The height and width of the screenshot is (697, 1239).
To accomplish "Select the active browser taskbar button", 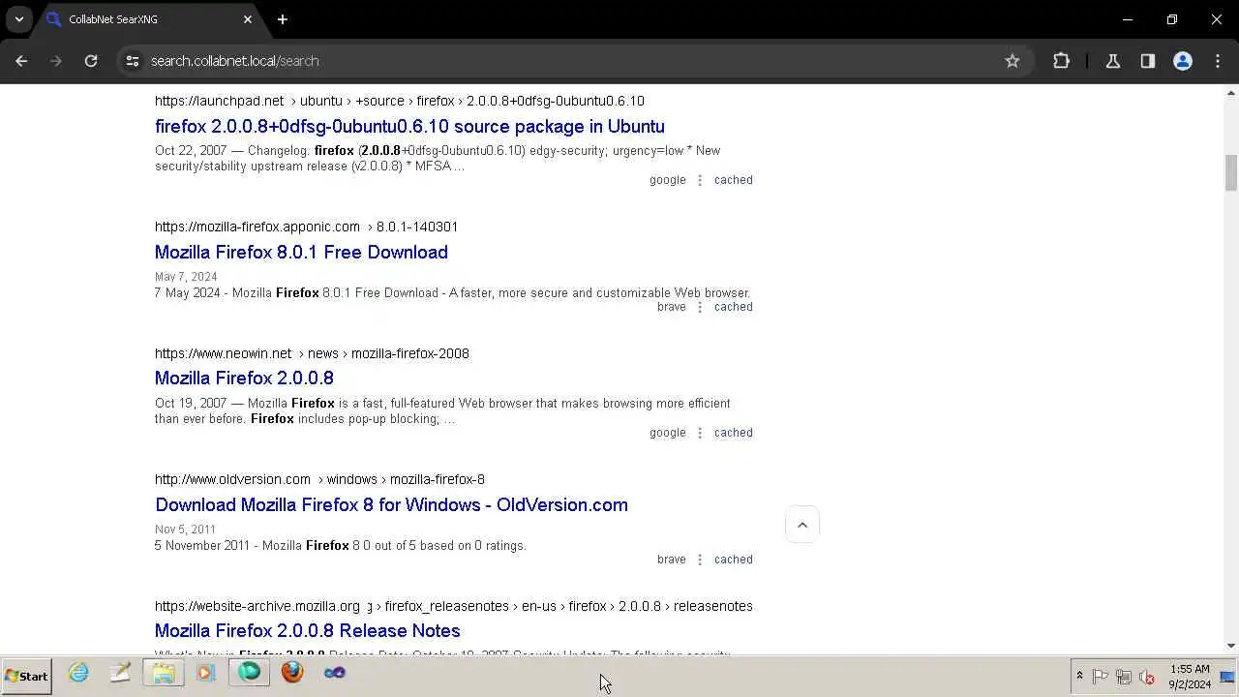I will (x=249, y=673).
